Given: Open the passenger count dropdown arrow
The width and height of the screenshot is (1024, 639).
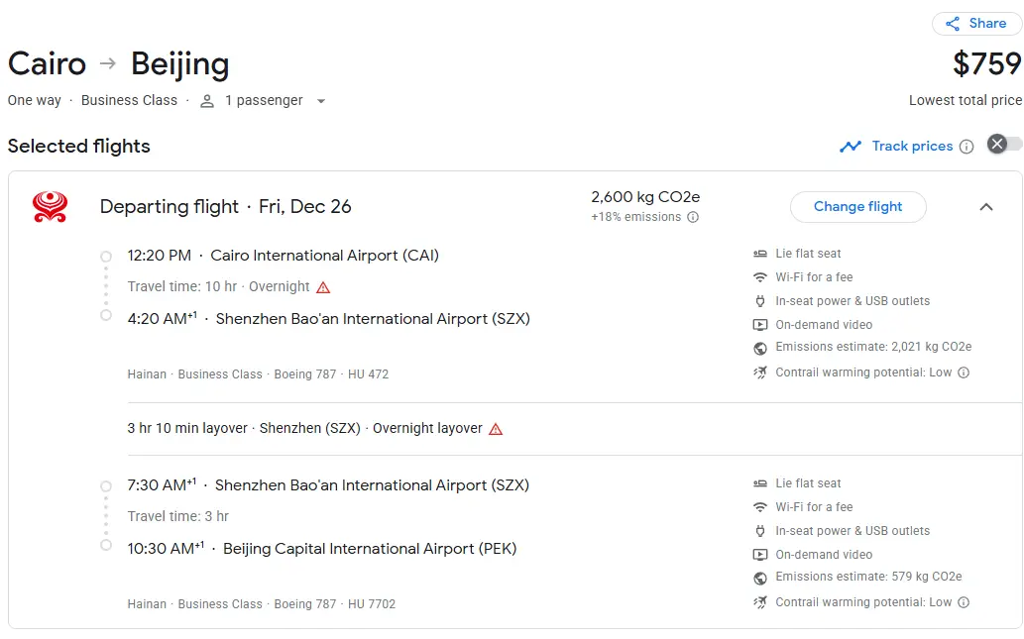Looking at the screenshot, I should pos(320,101).
